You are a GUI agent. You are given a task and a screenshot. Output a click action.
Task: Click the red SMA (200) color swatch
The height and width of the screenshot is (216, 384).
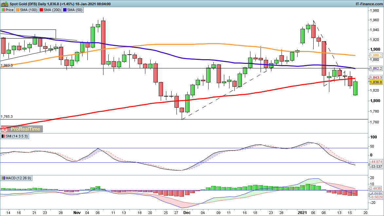pyautogui.click(x=41, y=10)
